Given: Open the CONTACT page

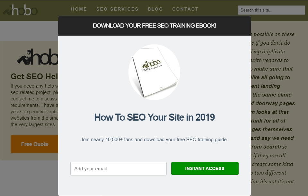Looking at the screenshot, I should point(185,9).
